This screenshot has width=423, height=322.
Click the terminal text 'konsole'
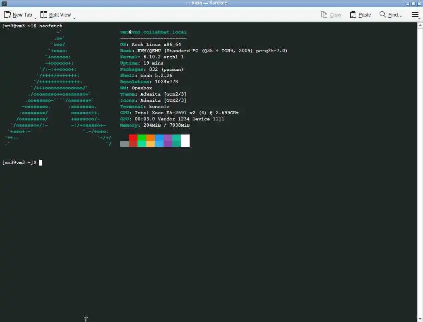click(159, 106)
